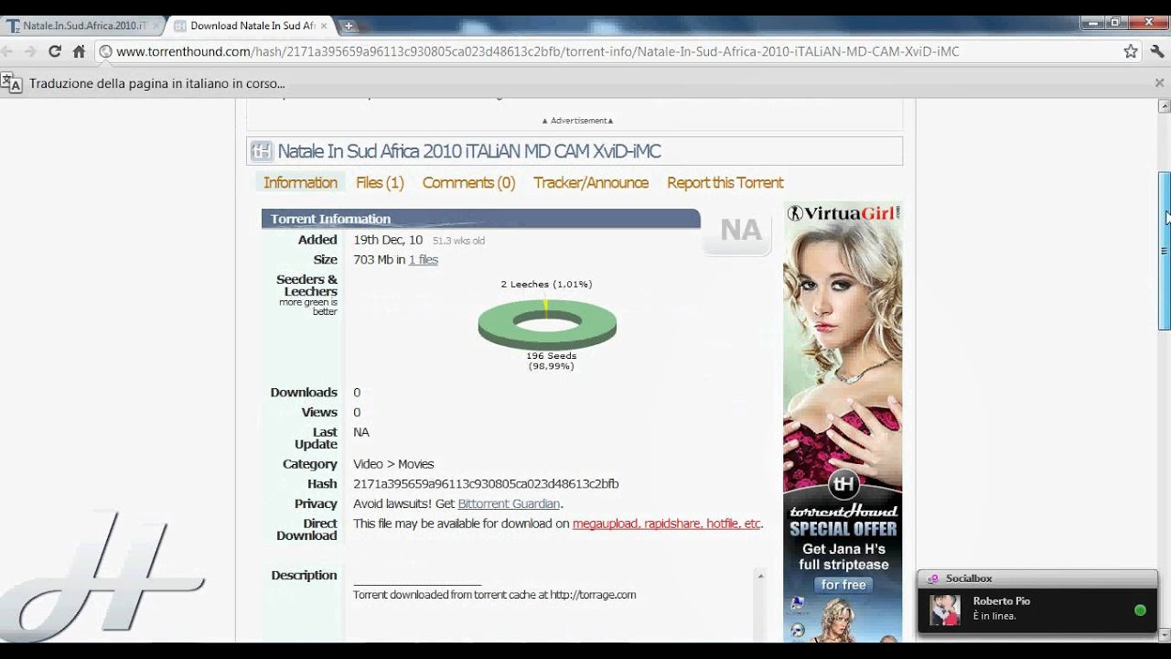Click the address bar URL field

coord(613,51)
